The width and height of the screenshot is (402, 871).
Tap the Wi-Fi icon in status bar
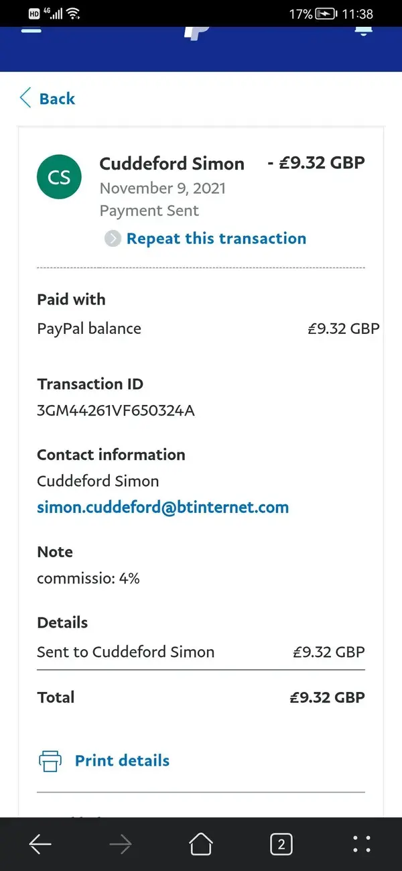[72, 13]
